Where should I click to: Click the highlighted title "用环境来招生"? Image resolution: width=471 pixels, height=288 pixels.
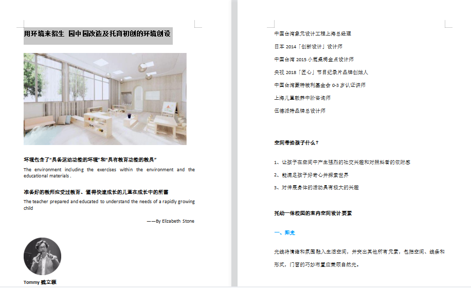click(44, 34)
